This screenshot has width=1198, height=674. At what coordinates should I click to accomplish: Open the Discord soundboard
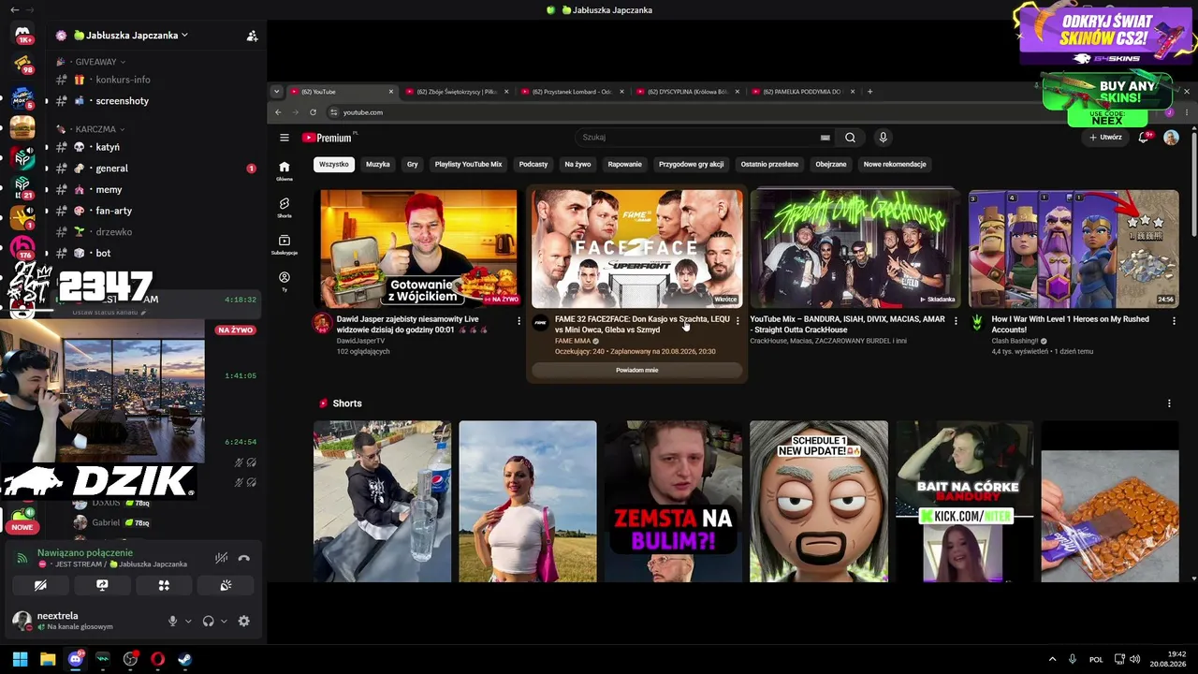[x=226, y=585]
